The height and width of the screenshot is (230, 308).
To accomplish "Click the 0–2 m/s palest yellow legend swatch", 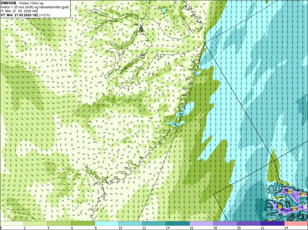I will tap(12, 224).
